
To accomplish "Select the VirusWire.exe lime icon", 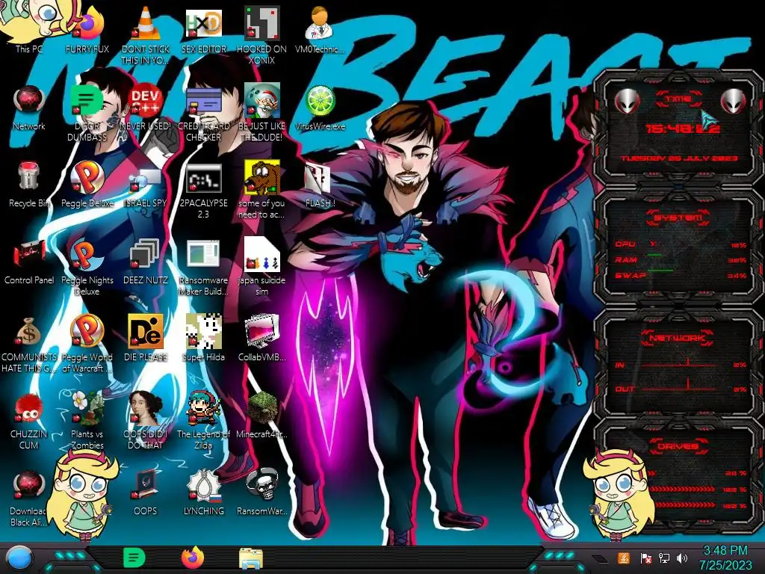I will [320, 108].
